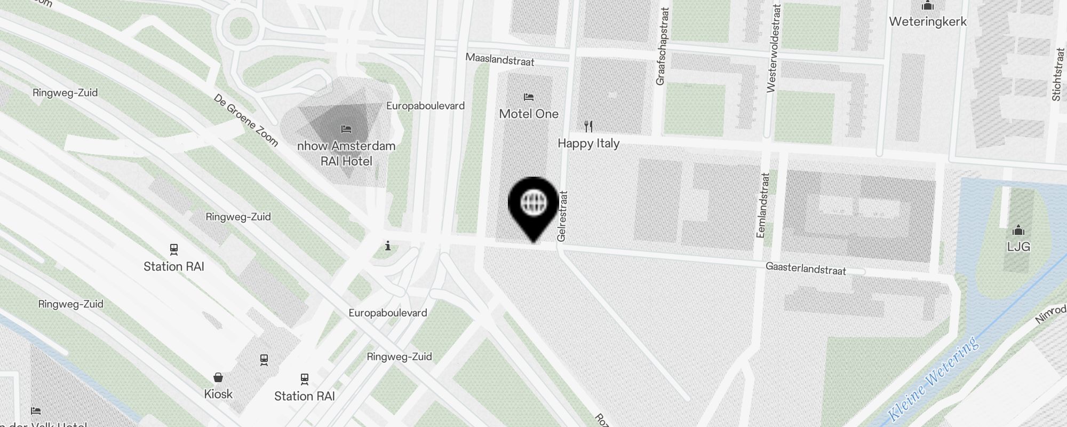This screenshot has height=427, width=1067.
Task: Select the Happy Italy text label
Action: (x=588, y=143)
